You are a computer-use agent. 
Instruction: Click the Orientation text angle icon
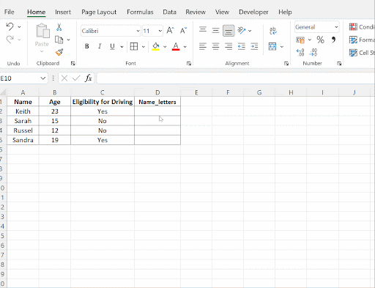point(242,31)
